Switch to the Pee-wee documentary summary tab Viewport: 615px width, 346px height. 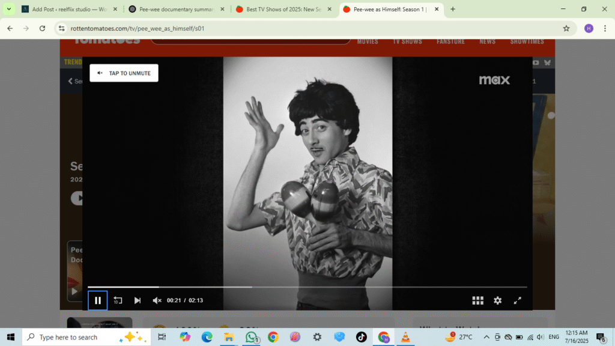coord(177,9)
